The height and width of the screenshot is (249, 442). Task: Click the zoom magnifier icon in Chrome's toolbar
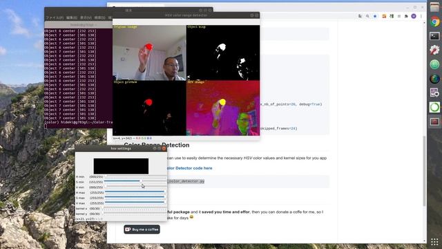[x=367, y=17]
